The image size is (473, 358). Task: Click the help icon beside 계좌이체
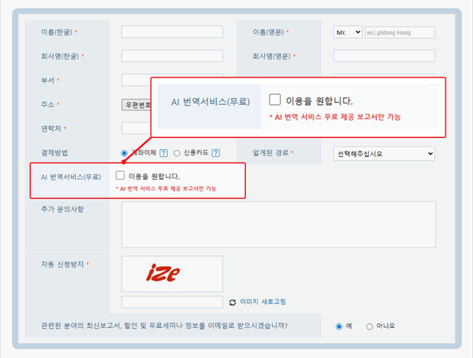(x=163, y=153)
